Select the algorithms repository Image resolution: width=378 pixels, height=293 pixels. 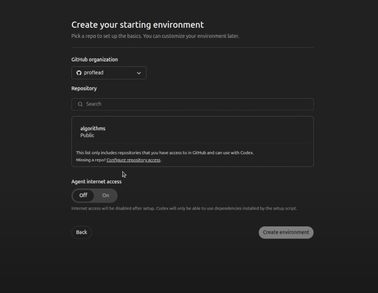192,132
